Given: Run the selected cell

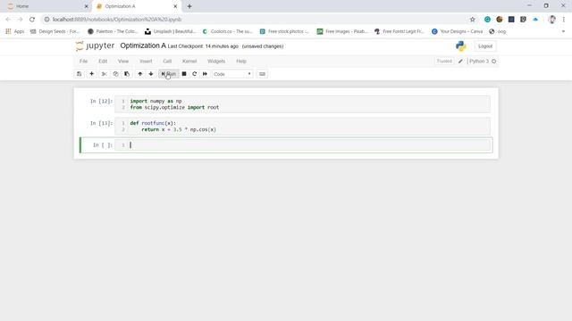Looking at the screenshot, I should (169, 74).
